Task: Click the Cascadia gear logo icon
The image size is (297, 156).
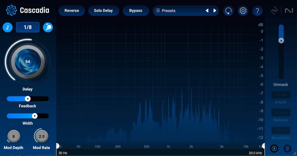Action: point(11,10)
